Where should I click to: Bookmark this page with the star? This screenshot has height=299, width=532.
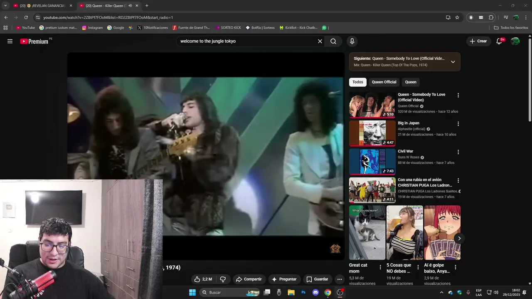457,17
